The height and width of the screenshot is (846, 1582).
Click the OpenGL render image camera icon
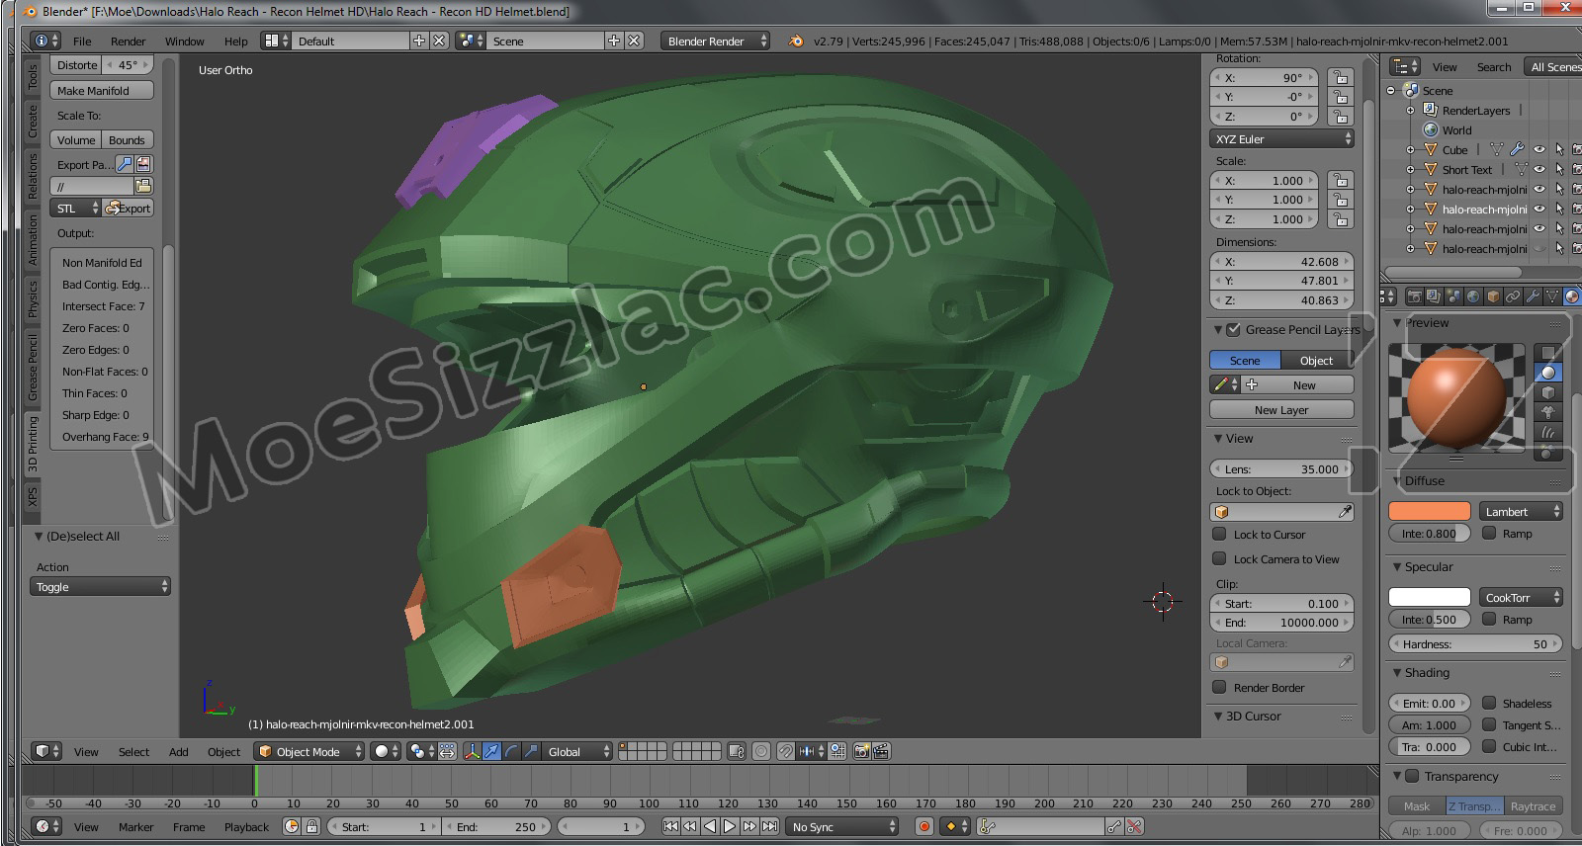(861, 752)
